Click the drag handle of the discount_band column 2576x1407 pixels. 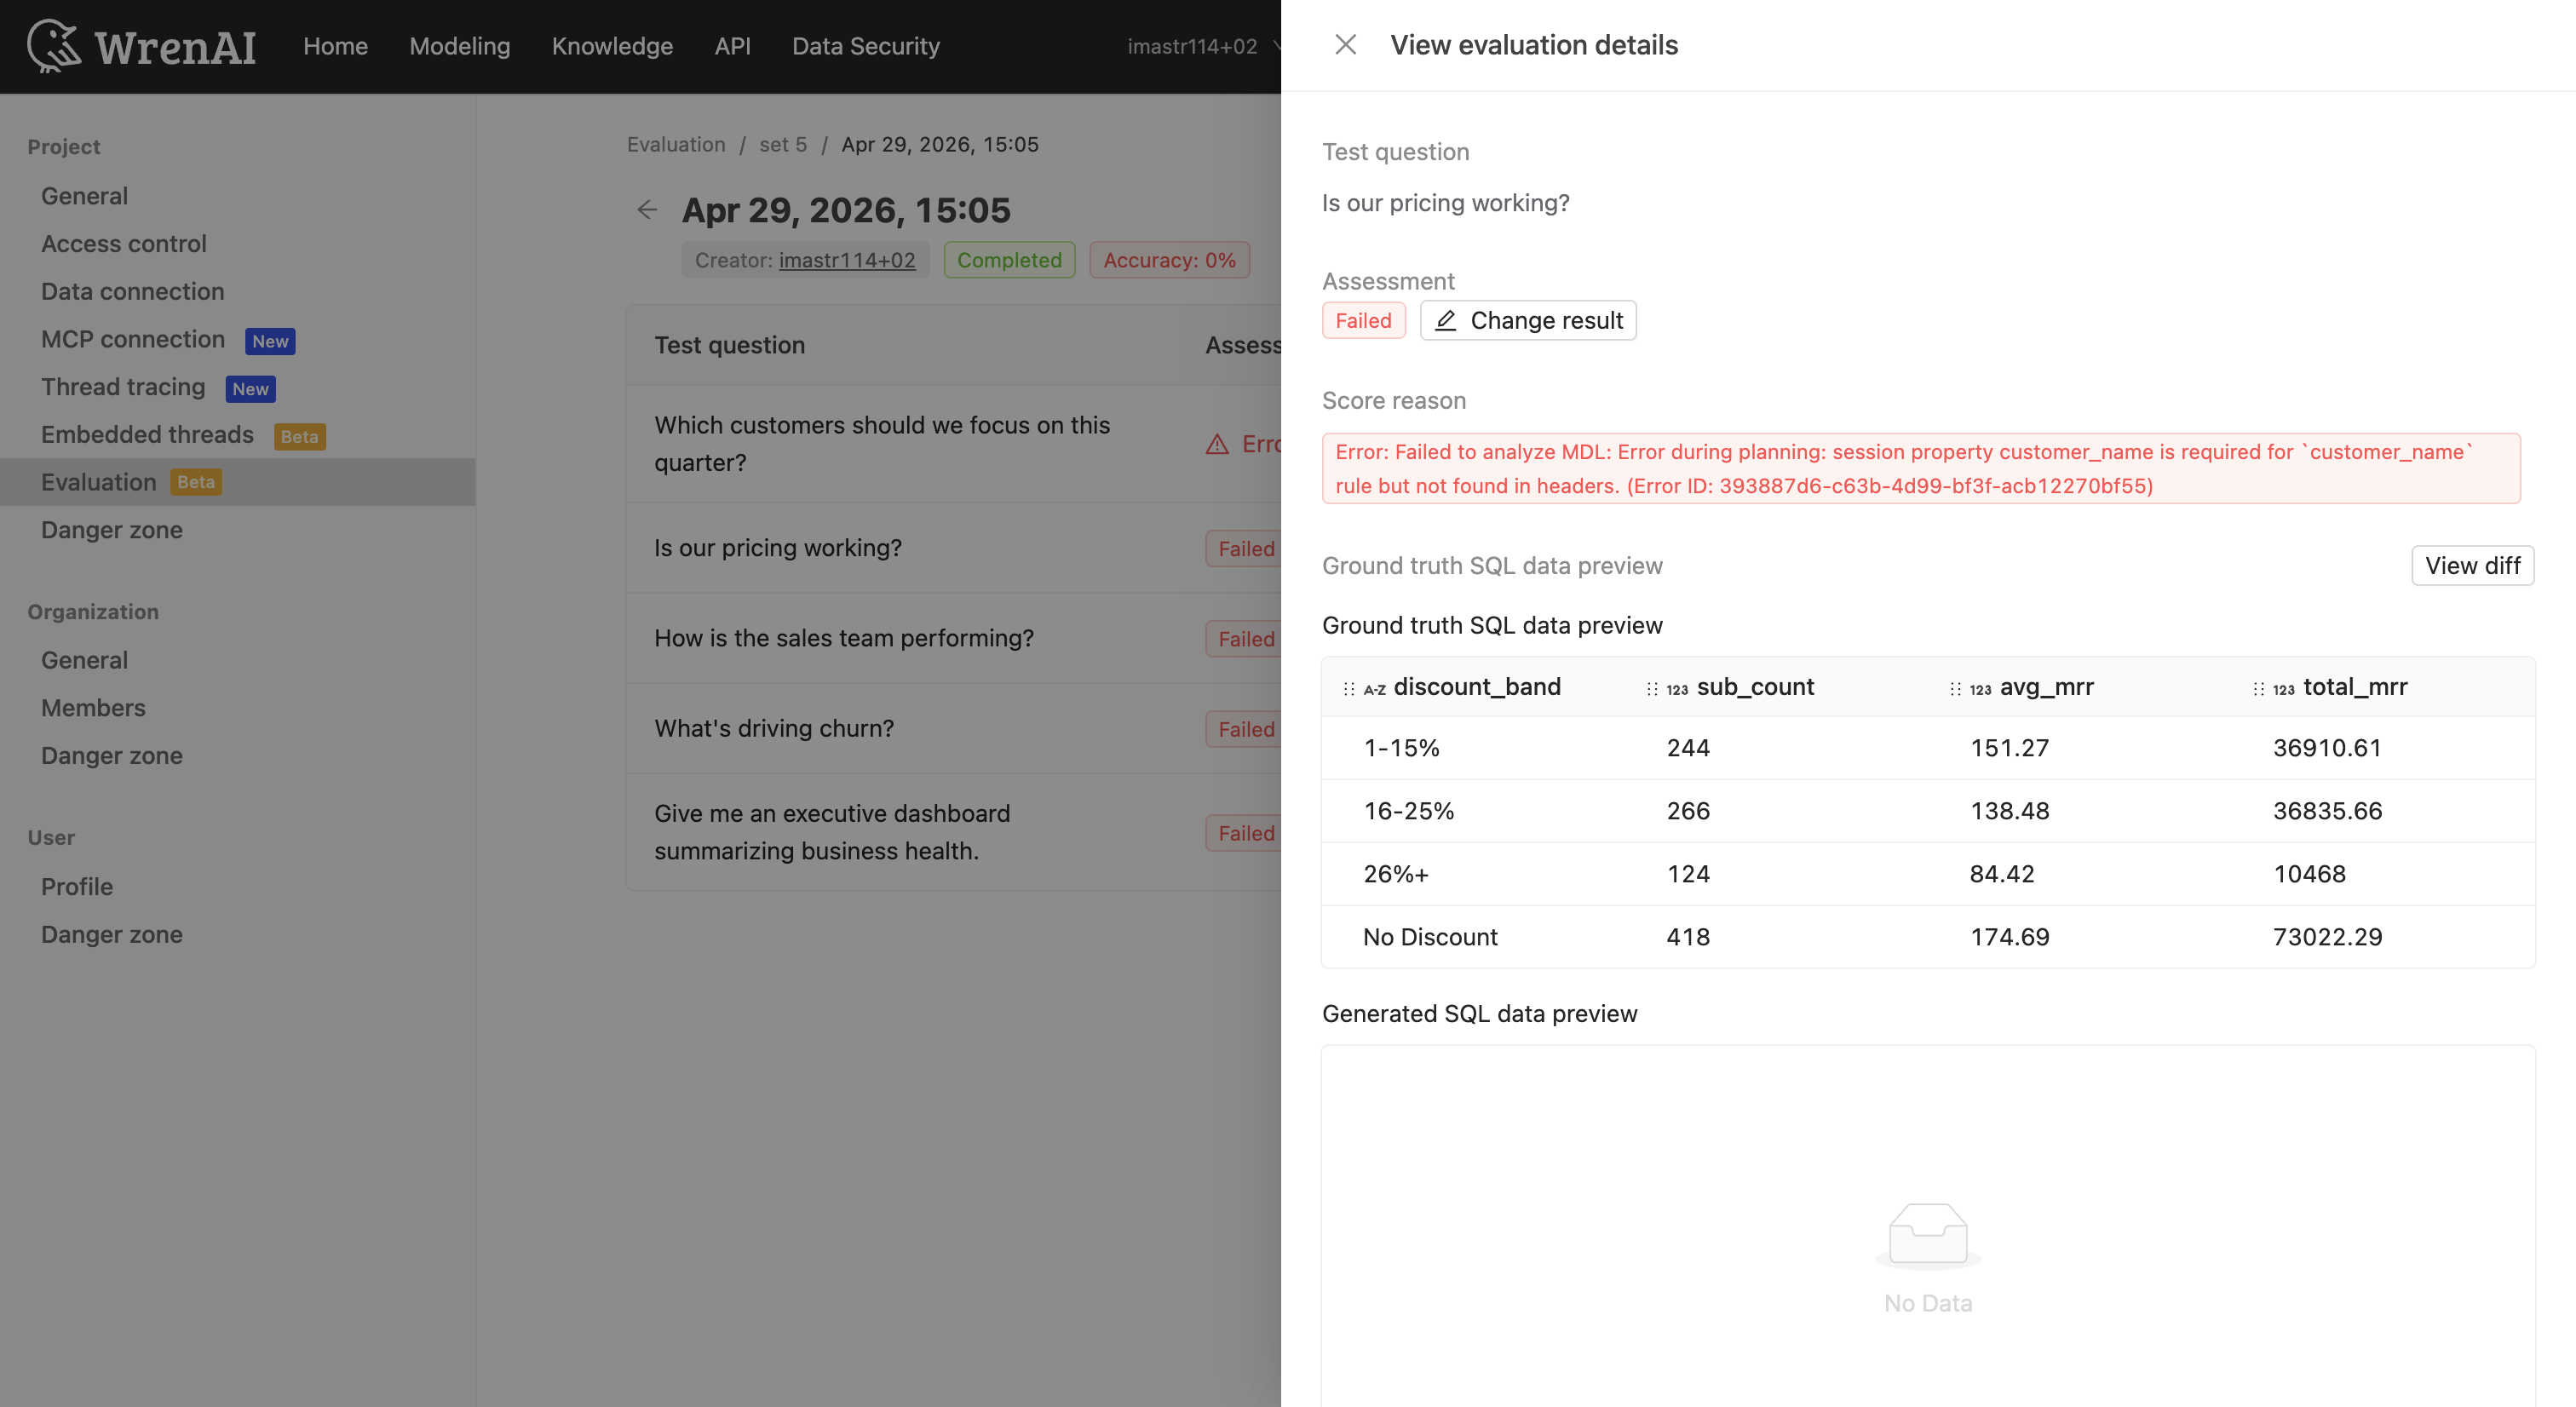1349,689
